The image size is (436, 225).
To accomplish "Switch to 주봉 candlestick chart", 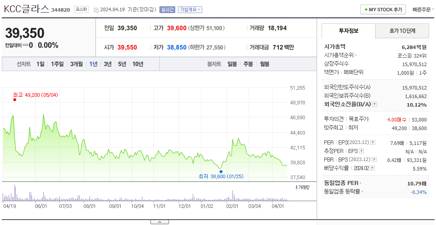I will tap(248, 64).
